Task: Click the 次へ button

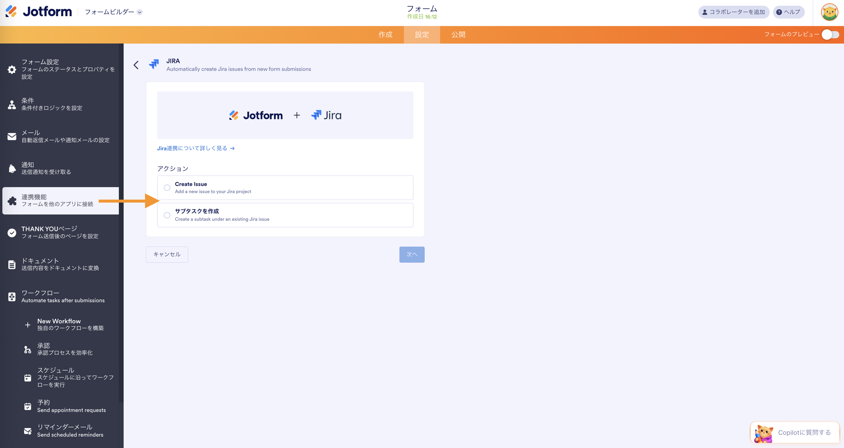Action: coord(412,254)
